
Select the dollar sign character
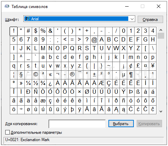(x=36, y=31)
